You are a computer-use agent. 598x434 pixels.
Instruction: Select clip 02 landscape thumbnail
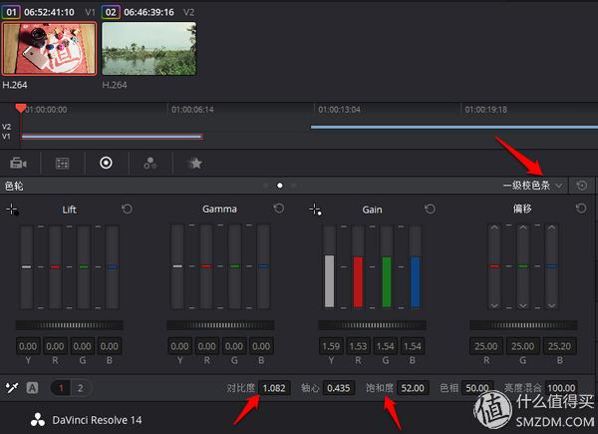click(149, 48)
